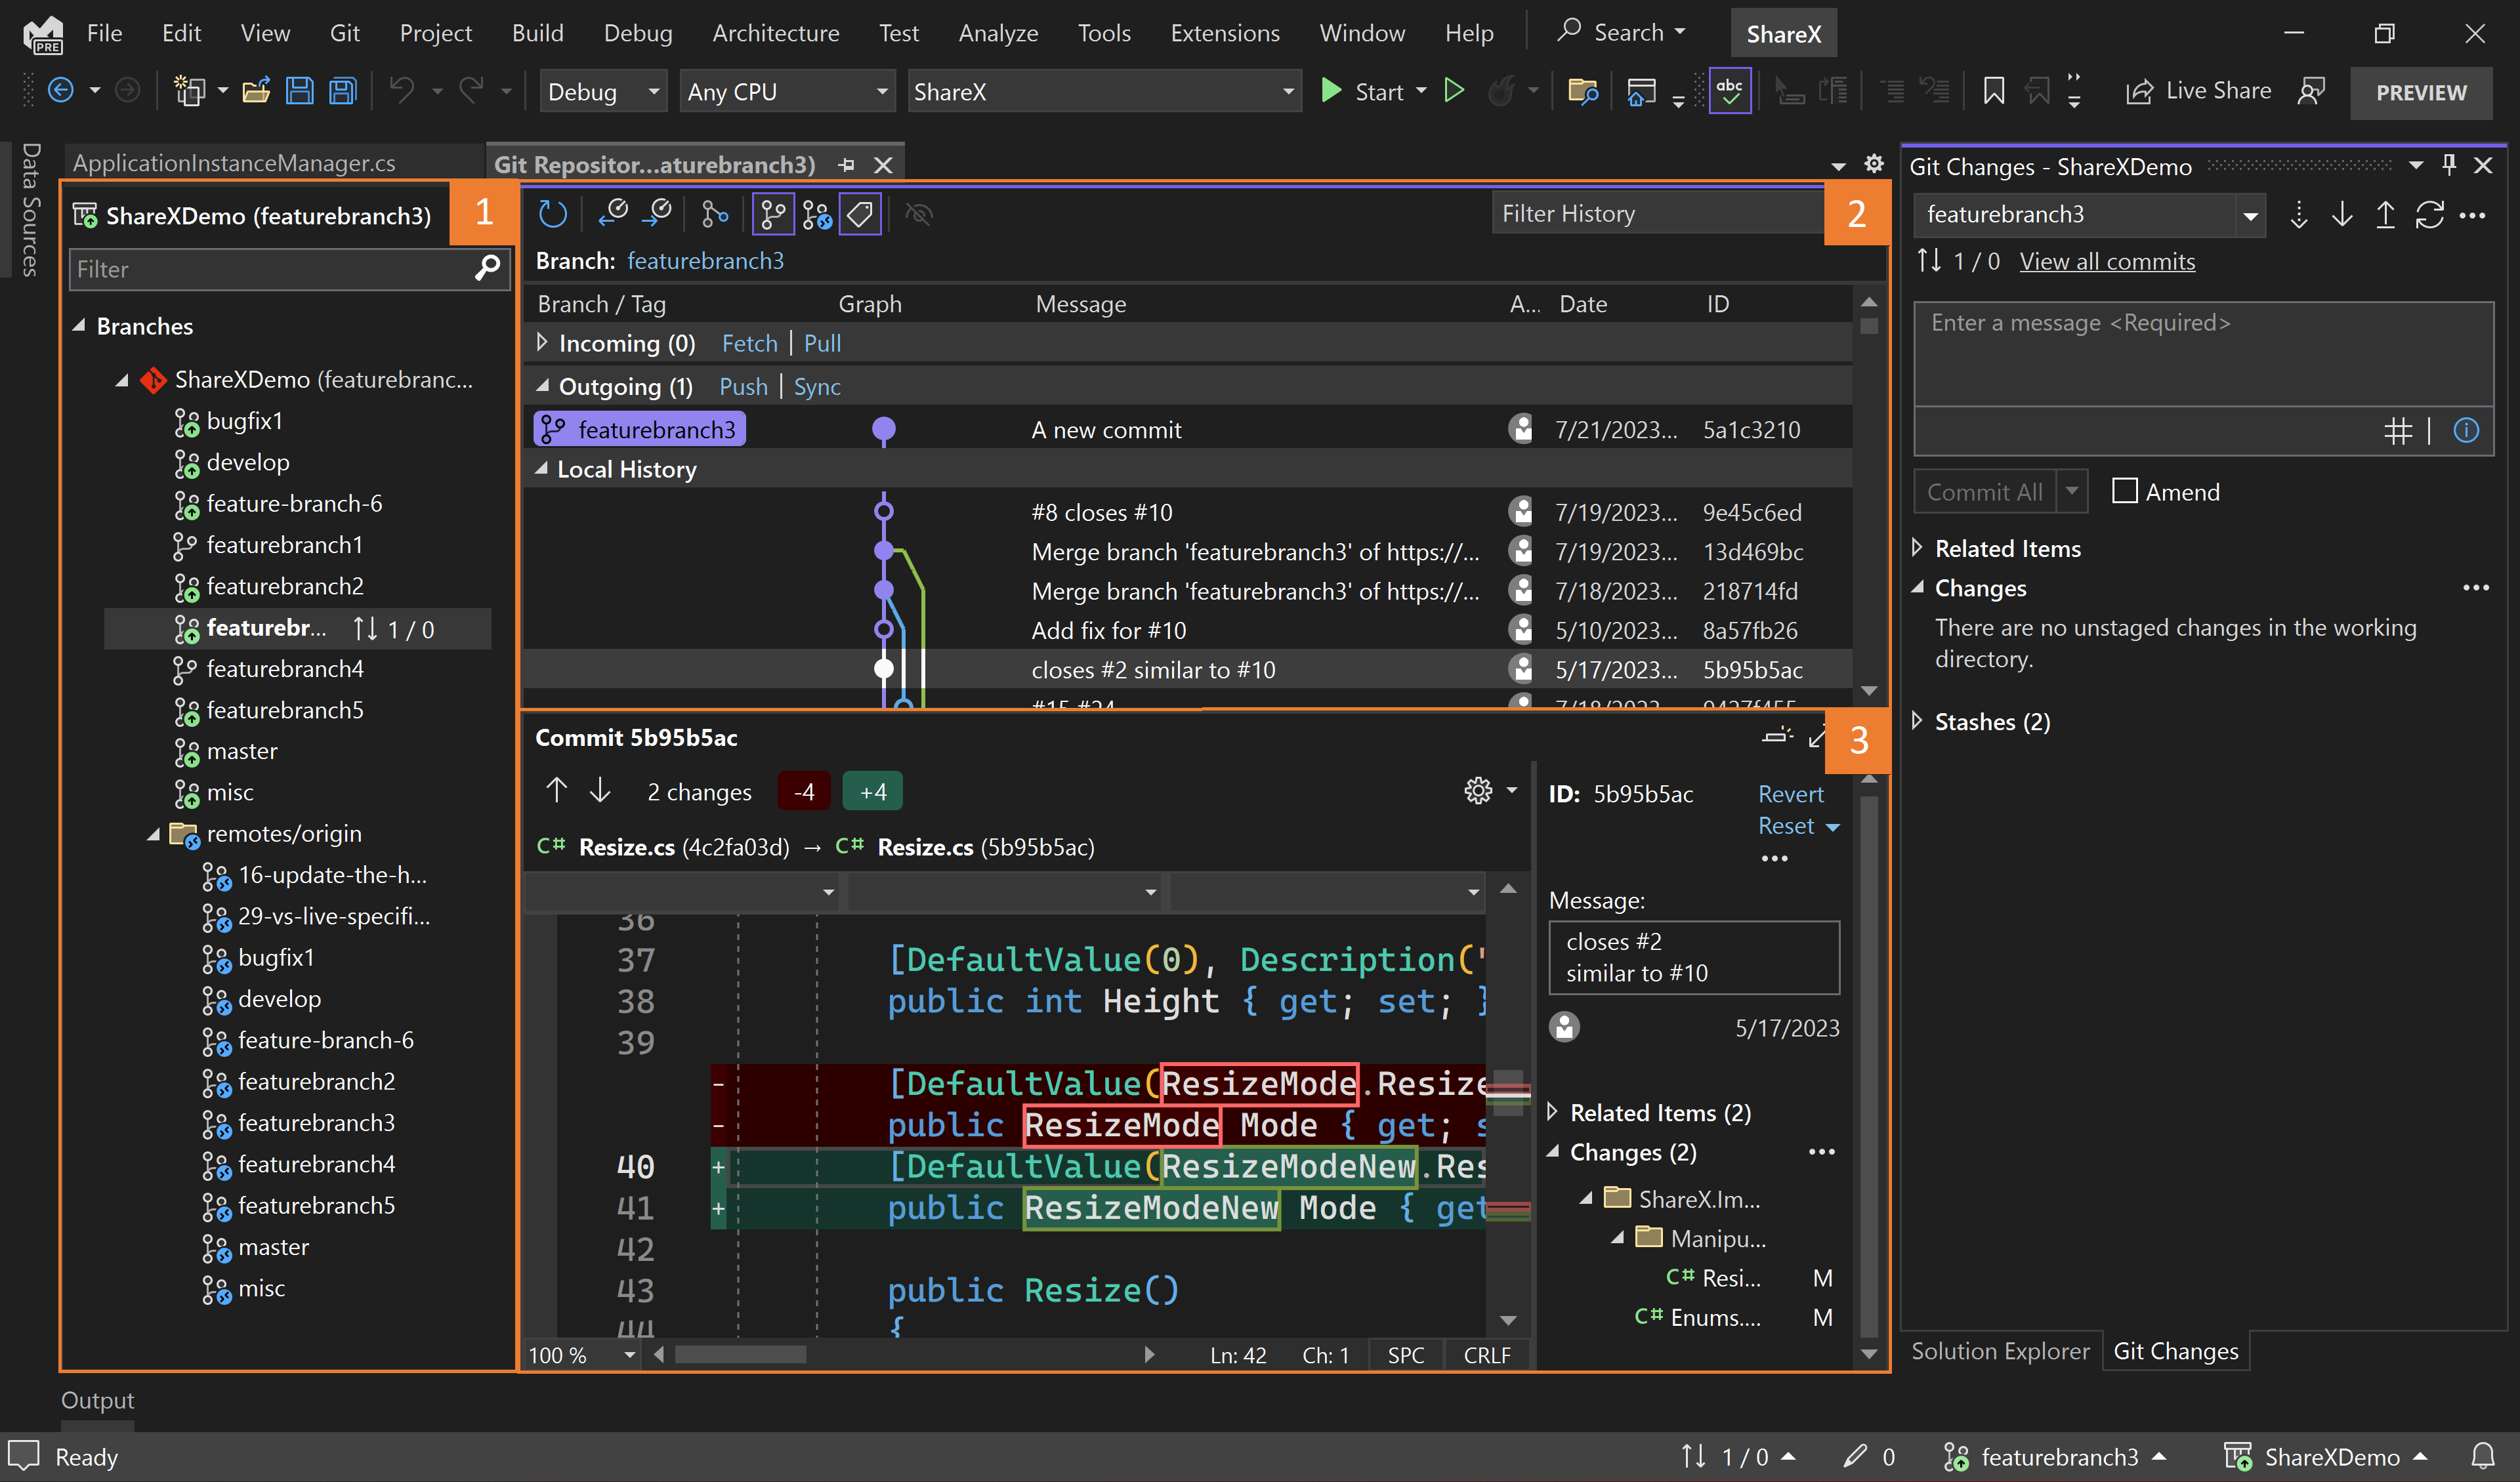Click the settings gear icon in commit diff view

1479,791
